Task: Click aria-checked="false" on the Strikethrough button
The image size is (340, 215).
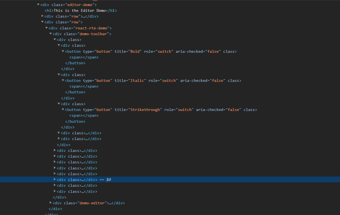Action: click(x=219, y=110)
